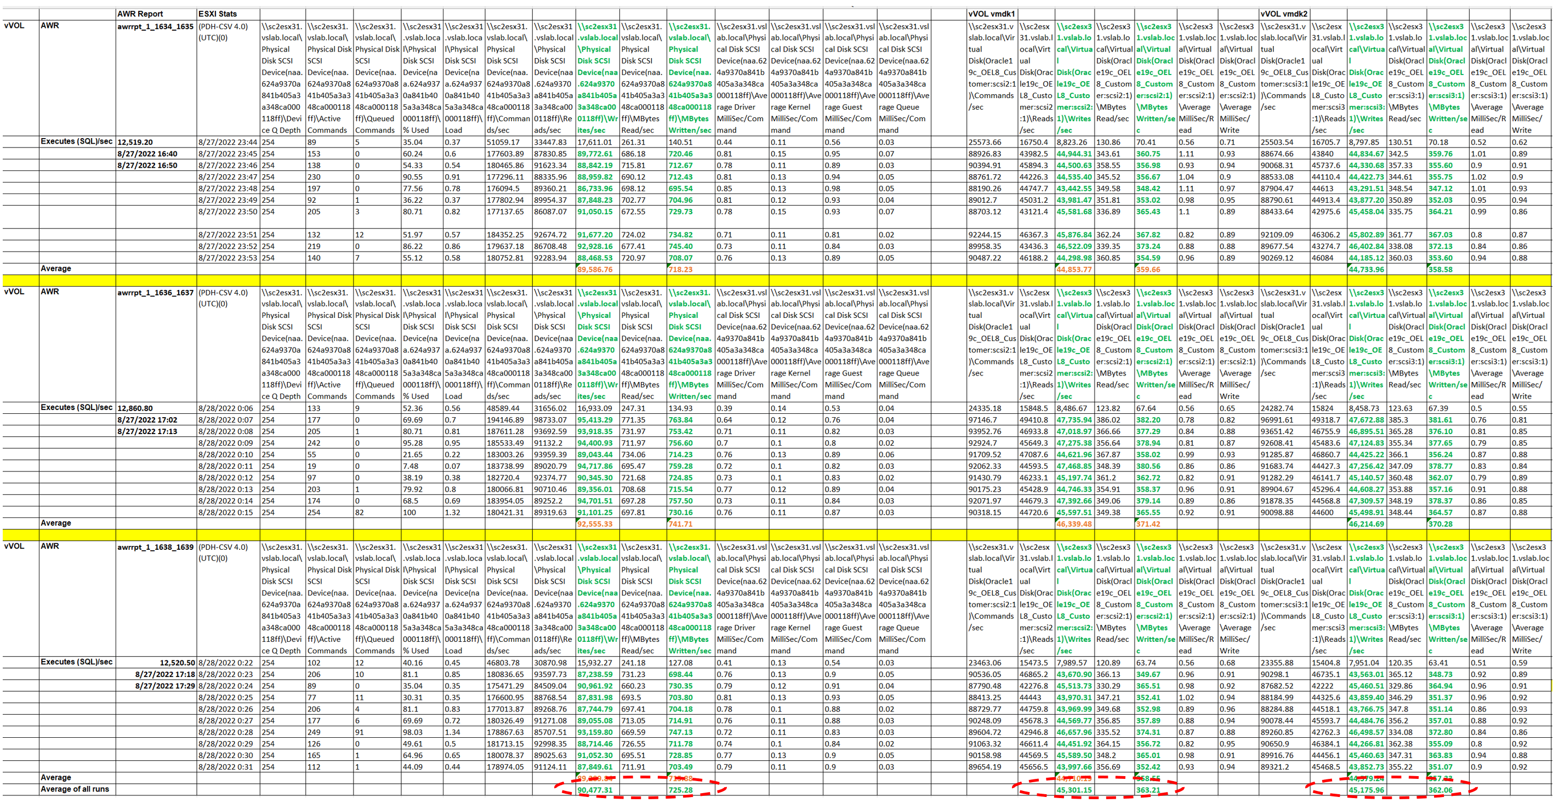This screenshot has height=803, width=1559.
Task: Click the ESXI Stats header cell
Action: (218, 14)
